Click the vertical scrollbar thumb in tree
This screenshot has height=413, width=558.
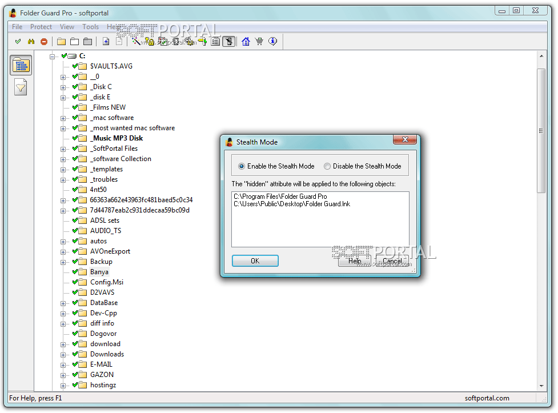click(x=541, y=131)
